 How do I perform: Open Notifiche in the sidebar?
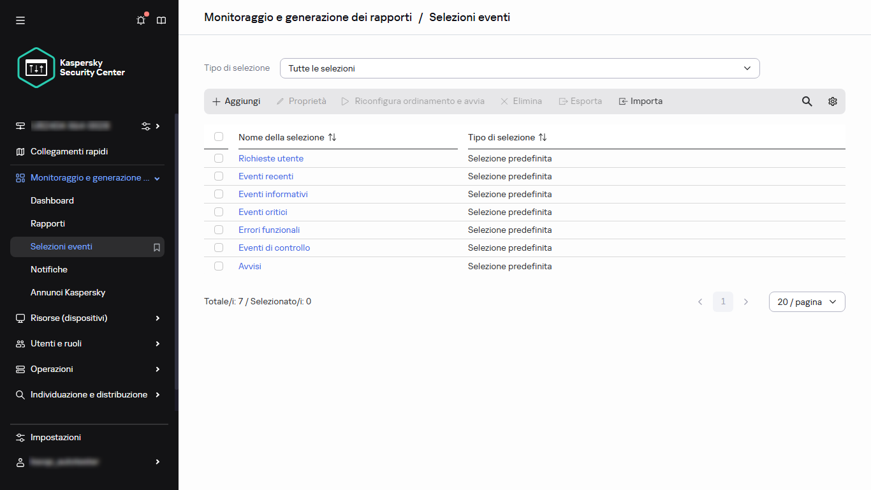[x=49, y=269]
